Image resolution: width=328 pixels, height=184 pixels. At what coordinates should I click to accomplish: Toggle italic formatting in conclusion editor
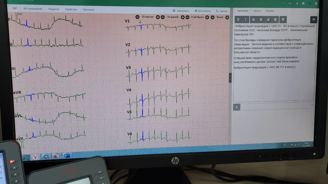point(245,19)
